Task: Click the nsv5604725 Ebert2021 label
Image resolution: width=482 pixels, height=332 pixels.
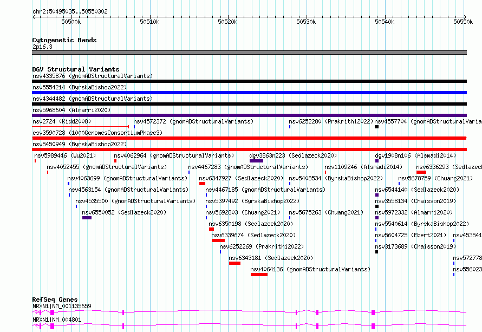Action: pyautogui.click(x=411, y=235)
